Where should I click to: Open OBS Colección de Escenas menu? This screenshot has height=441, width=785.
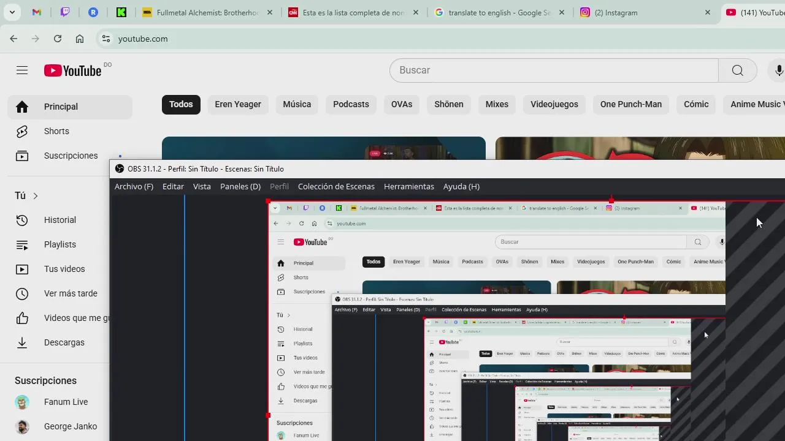pyautogui.click(x=336, y=186)
